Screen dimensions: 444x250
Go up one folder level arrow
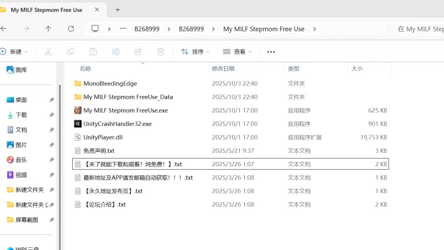48,29
